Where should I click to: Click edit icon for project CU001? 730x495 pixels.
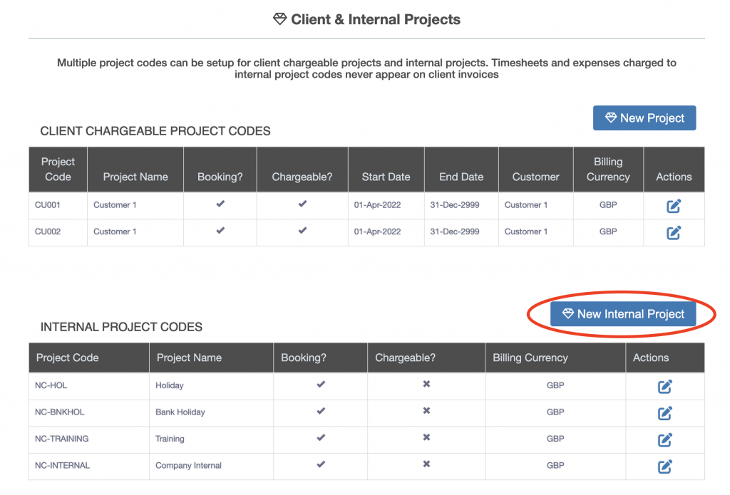[x=673, y=206]
